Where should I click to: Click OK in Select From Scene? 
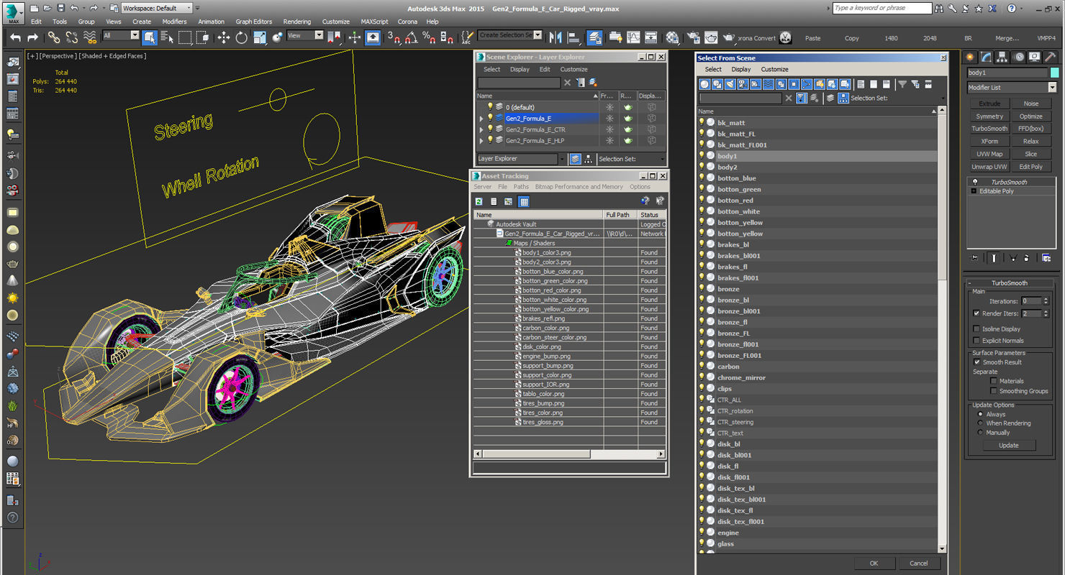[x=874, y=563]
